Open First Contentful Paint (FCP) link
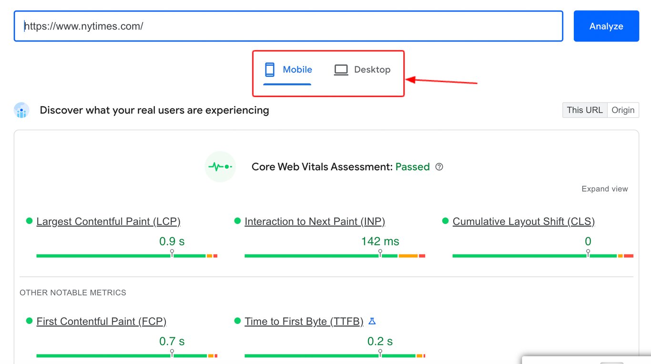This screenshot has height=364, width=651. click(x=101, y=322)
